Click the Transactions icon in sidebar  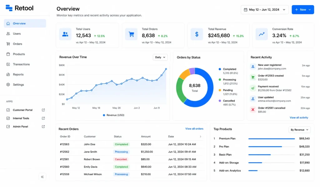8,64
